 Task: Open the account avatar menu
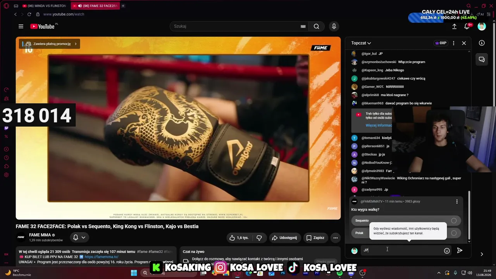tap(482, 26)
